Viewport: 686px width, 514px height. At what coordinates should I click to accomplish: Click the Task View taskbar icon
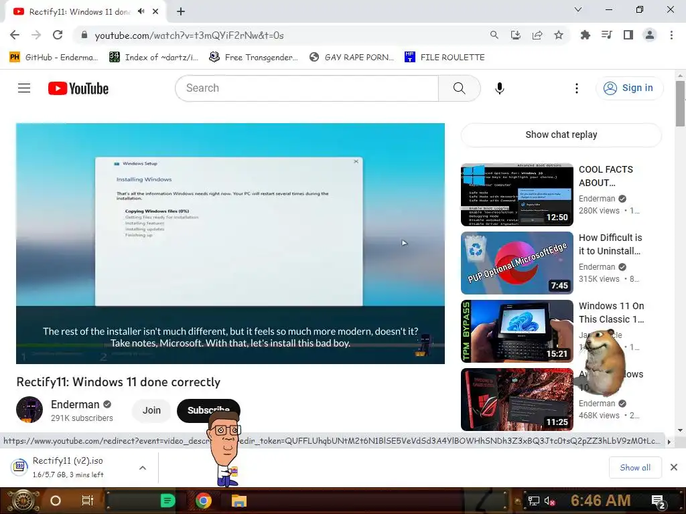pos(88,501)
